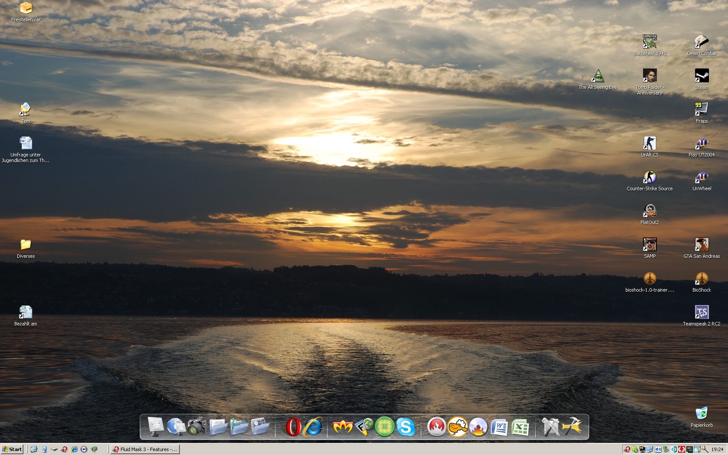The image size is (728, 455).
Task: Click Windows Media Player quick launch icon
Action: pos(84,449)
